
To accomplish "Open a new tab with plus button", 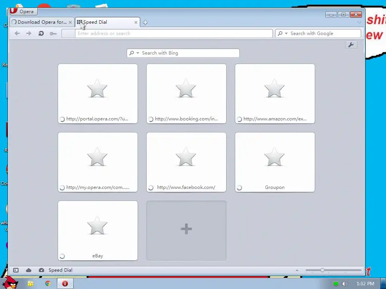I will point(145,22).
